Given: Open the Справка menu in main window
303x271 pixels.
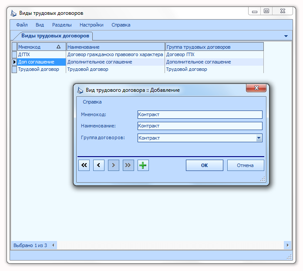Looking at the screenshot, I should point(121,25).
